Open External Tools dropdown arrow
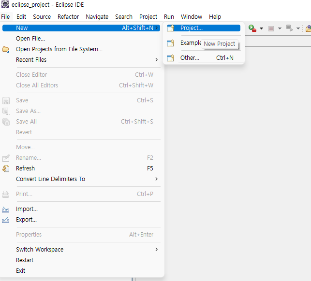The height and width of the screenshot is (281, 311). point(261,28)
